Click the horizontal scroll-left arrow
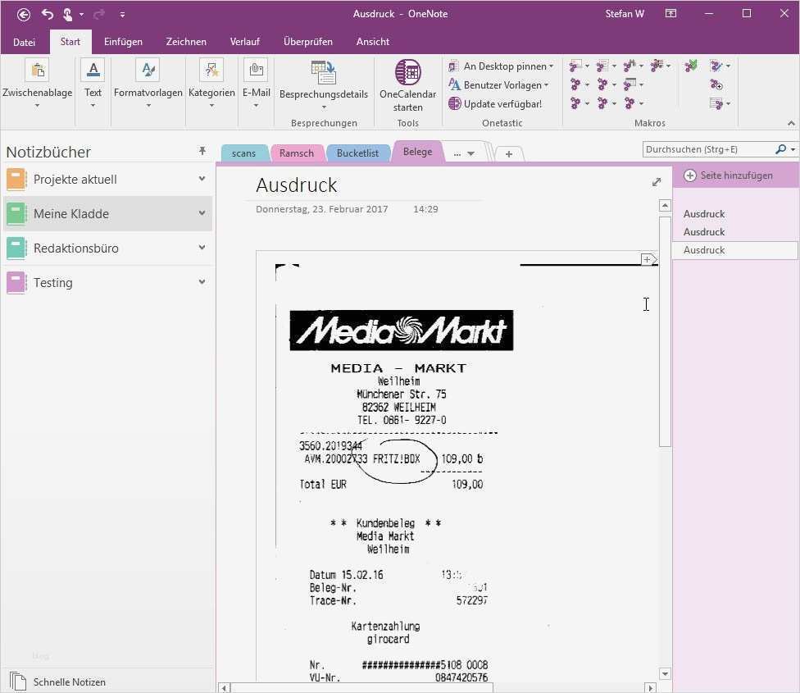 coord(224,688)
